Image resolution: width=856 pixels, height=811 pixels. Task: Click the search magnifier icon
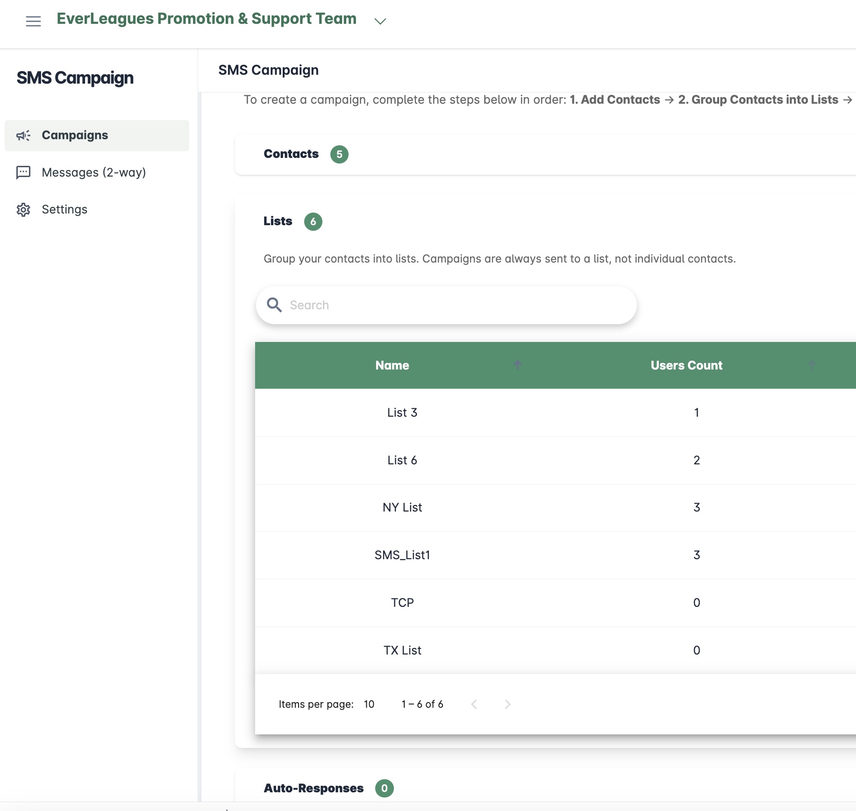tap(274, 305)
